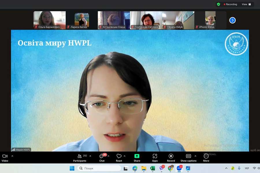
Task: Click the microphone tray icon
Action: [x=239, y=168]
